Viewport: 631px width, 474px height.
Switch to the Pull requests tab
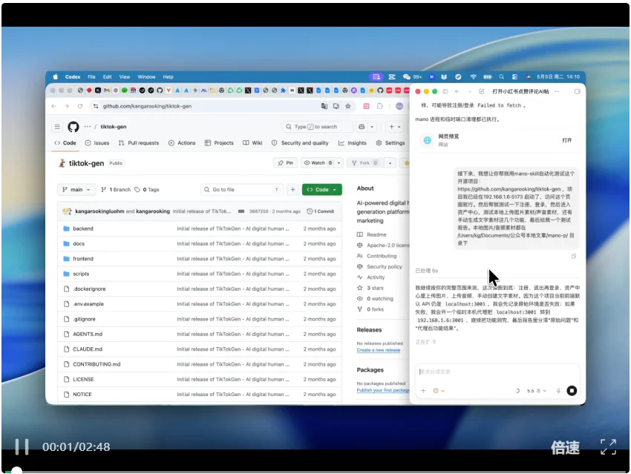[x=139, y=142]
